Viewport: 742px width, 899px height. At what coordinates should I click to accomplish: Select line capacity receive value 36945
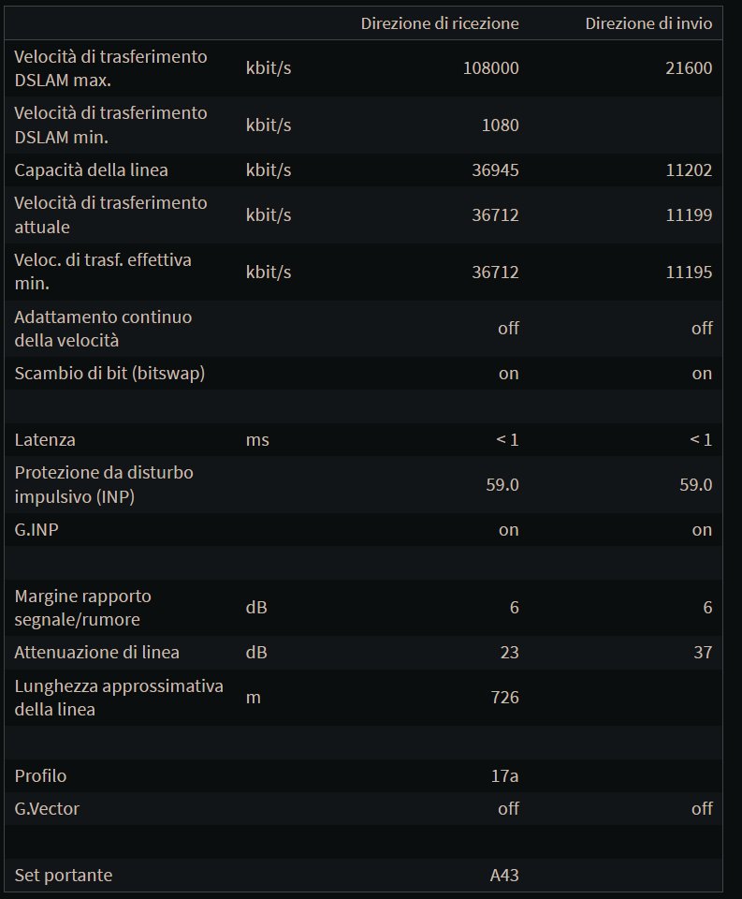click(496, 170)
